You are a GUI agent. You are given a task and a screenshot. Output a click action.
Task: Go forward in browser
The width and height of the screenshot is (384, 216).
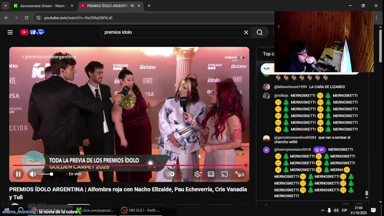tap(16, 18)
